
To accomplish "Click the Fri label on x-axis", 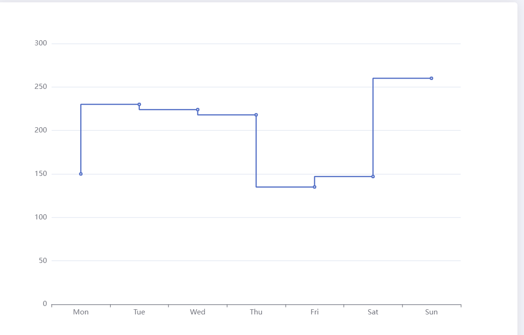I will [315, 312].
